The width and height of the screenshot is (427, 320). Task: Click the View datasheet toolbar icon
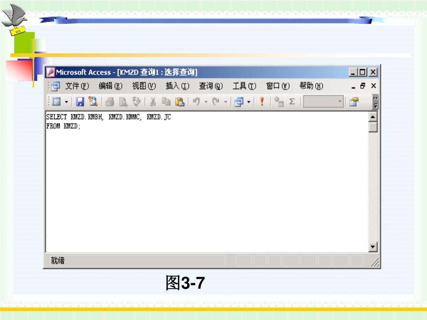pos(56,102)
